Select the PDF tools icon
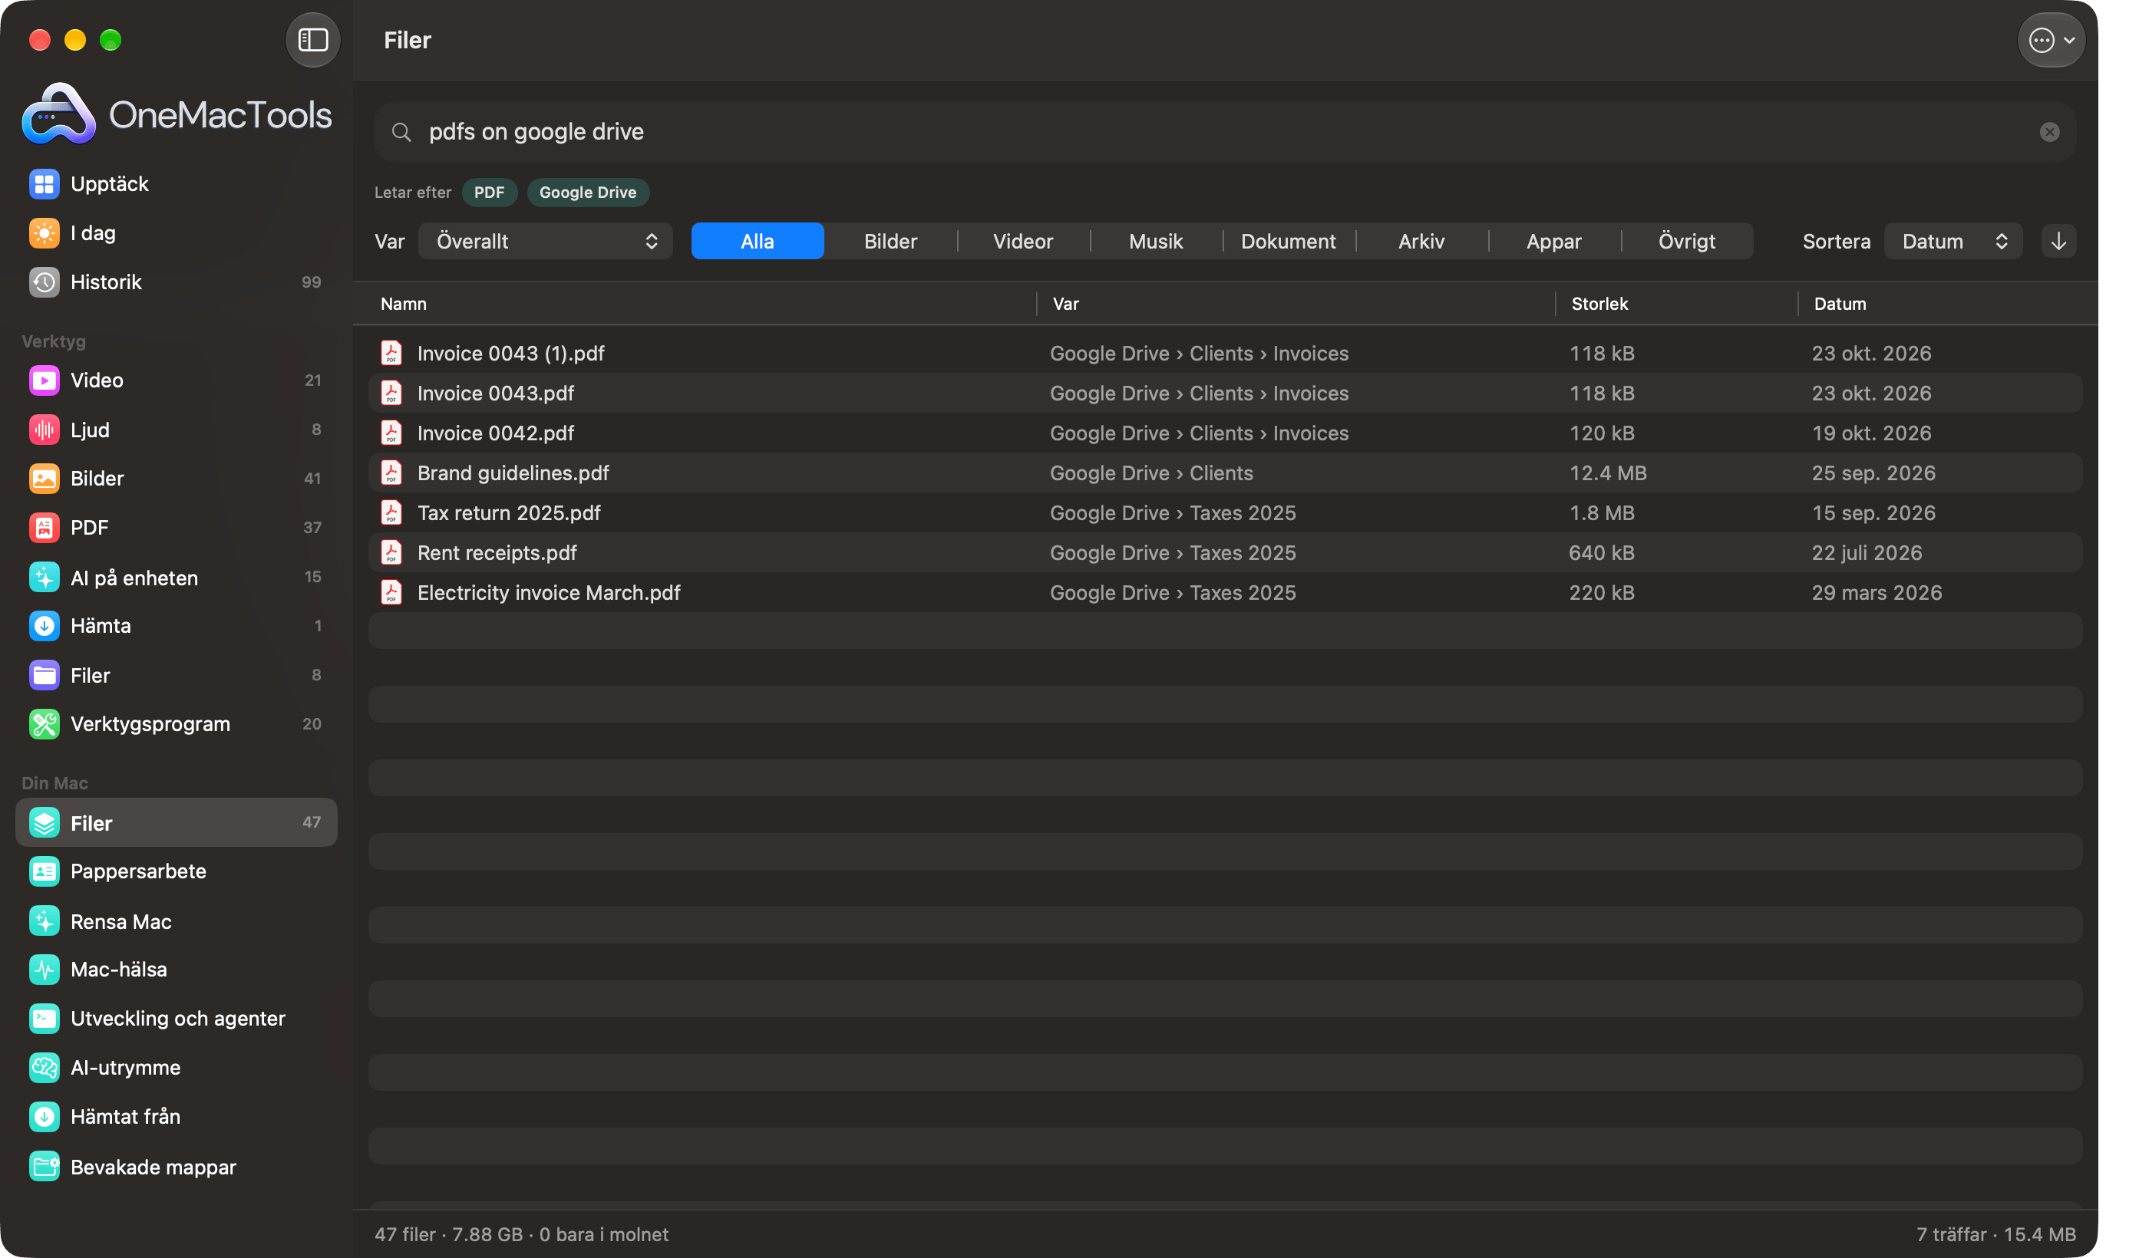The image size is (2149, 1258). (x=45, y=528)
